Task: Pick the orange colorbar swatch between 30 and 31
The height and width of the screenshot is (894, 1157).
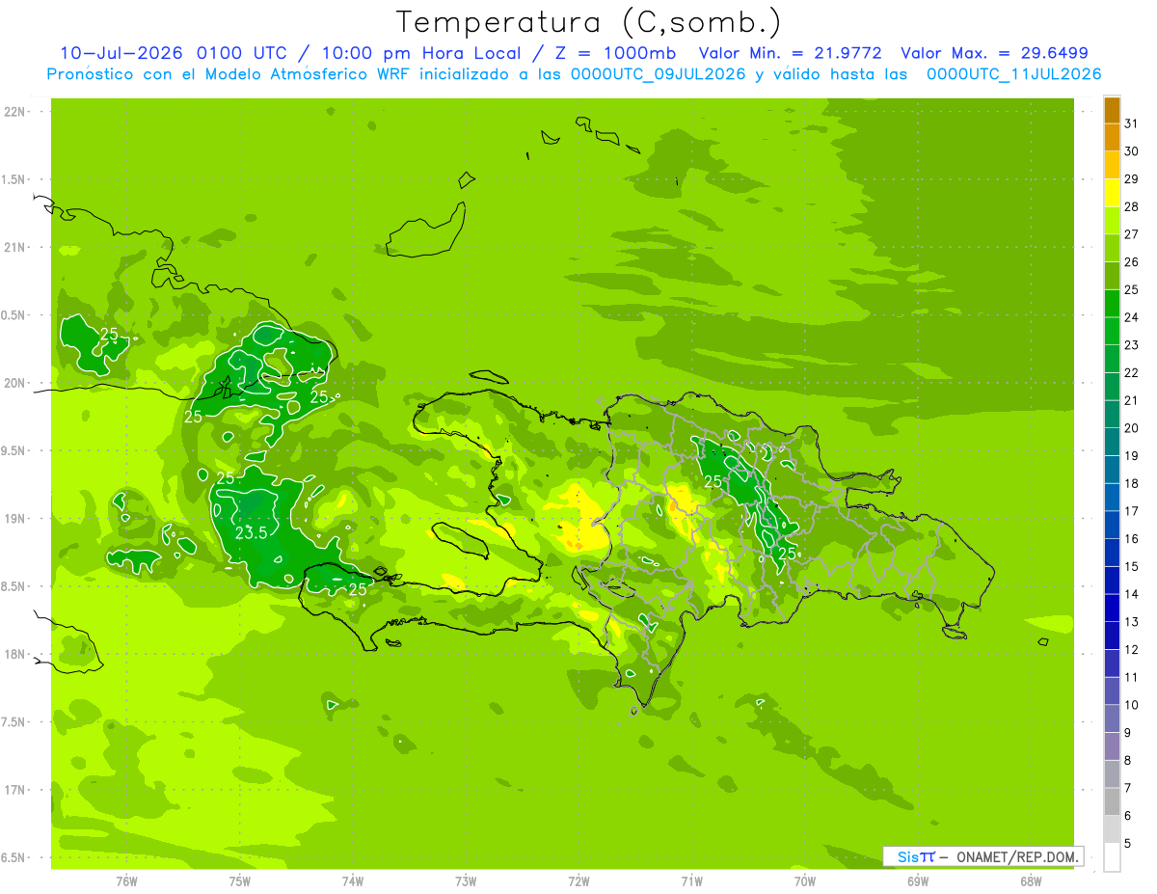Action: [1112, 138]
